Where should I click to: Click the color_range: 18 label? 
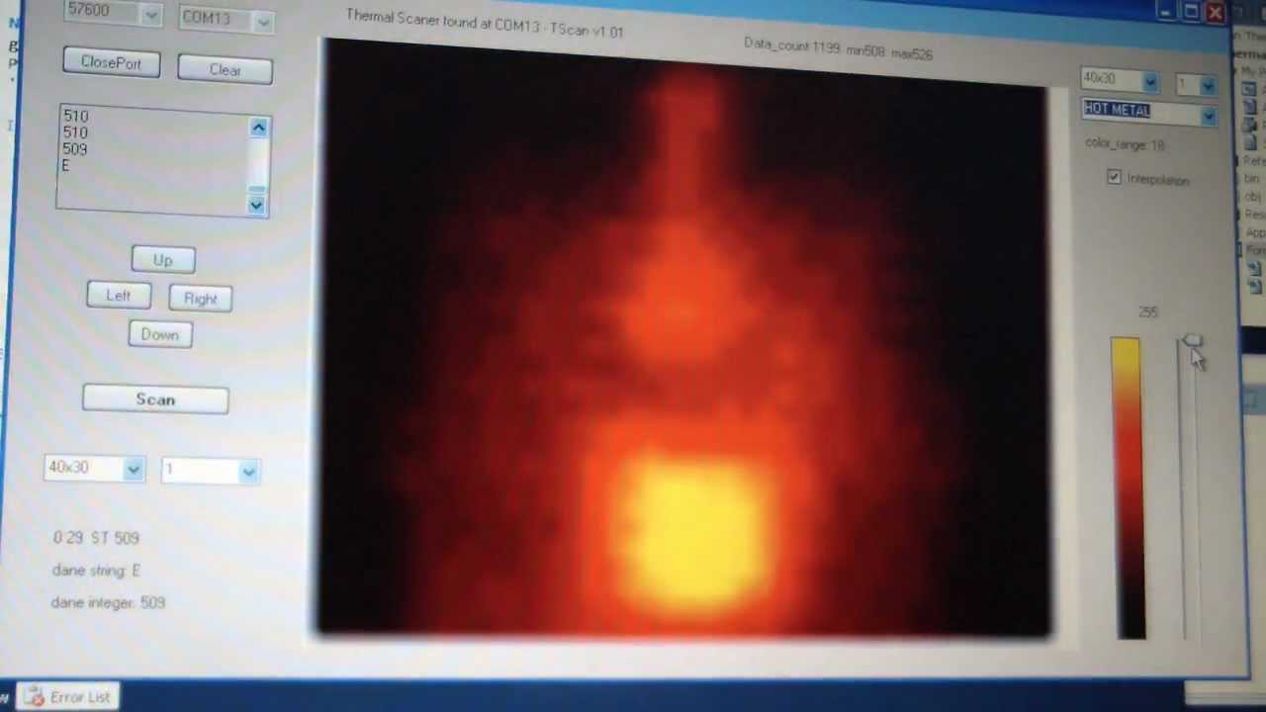tap(1125, 144)
